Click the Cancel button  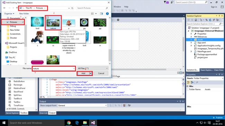click(101, 73)
